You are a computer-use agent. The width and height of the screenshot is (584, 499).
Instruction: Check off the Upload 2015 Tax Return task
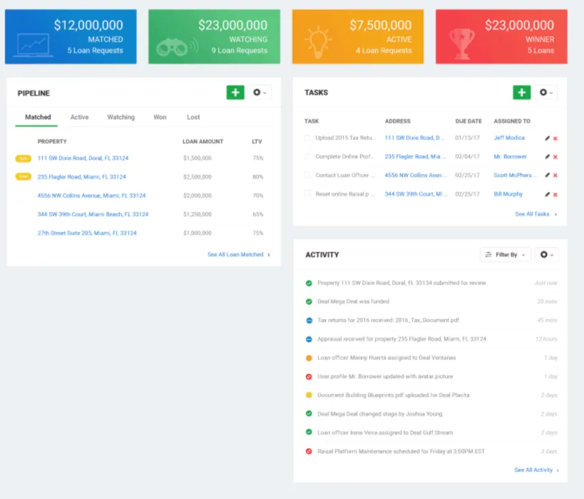click(309, 138)
